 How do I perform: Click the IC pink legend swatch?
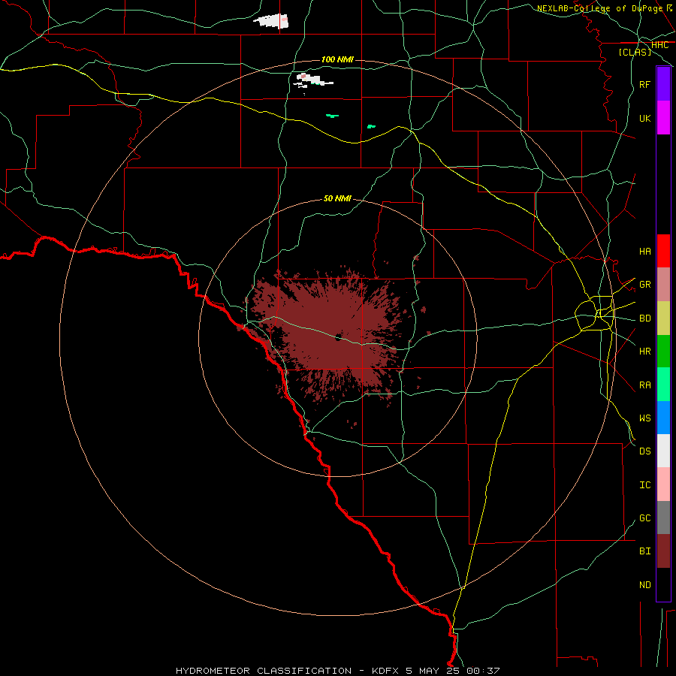coord(663,484)
